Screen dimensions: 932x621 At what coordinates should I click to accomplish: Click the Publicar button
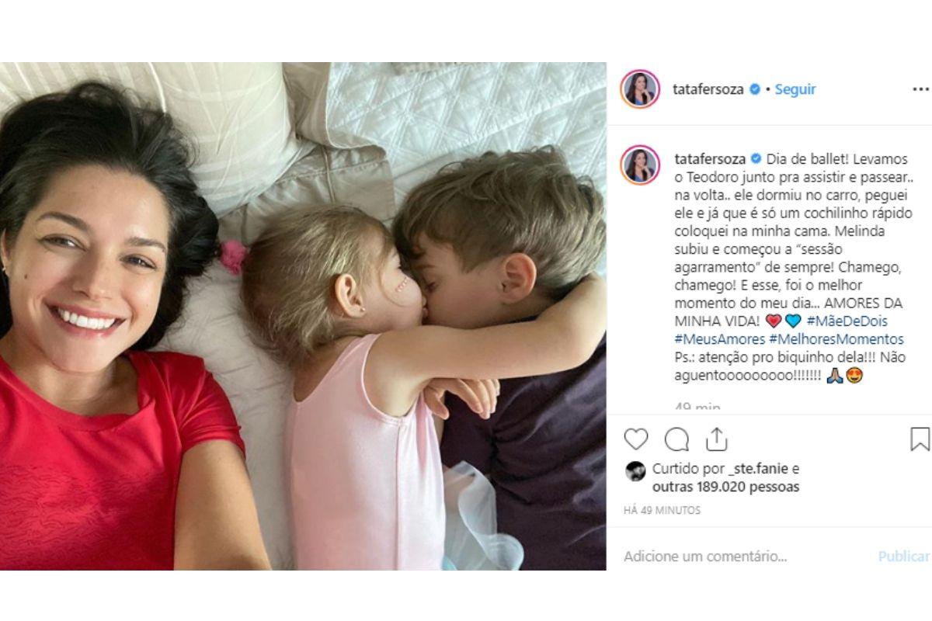coord(904,557)
